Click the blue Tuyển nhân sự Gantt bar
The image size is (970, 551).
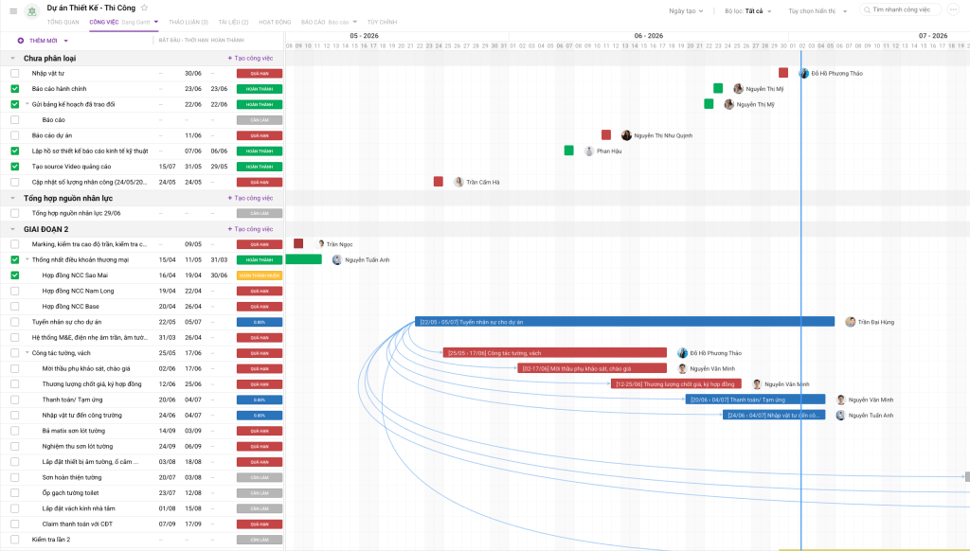(625, 322)
